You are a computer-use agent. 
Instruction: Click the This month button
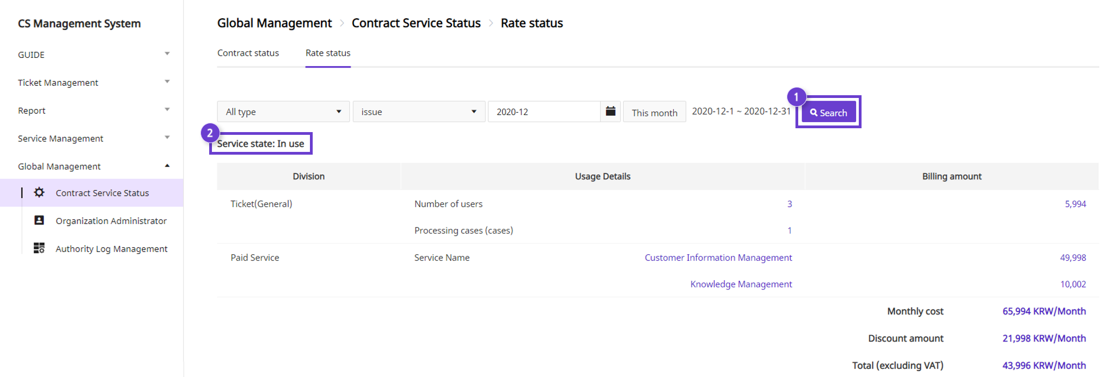click(x=655, y=112)
